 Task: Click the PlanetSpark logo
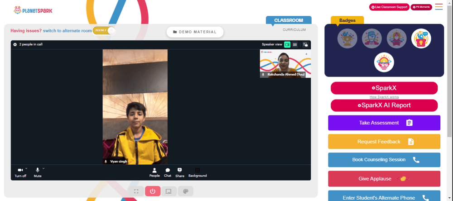tap(33, 10)
